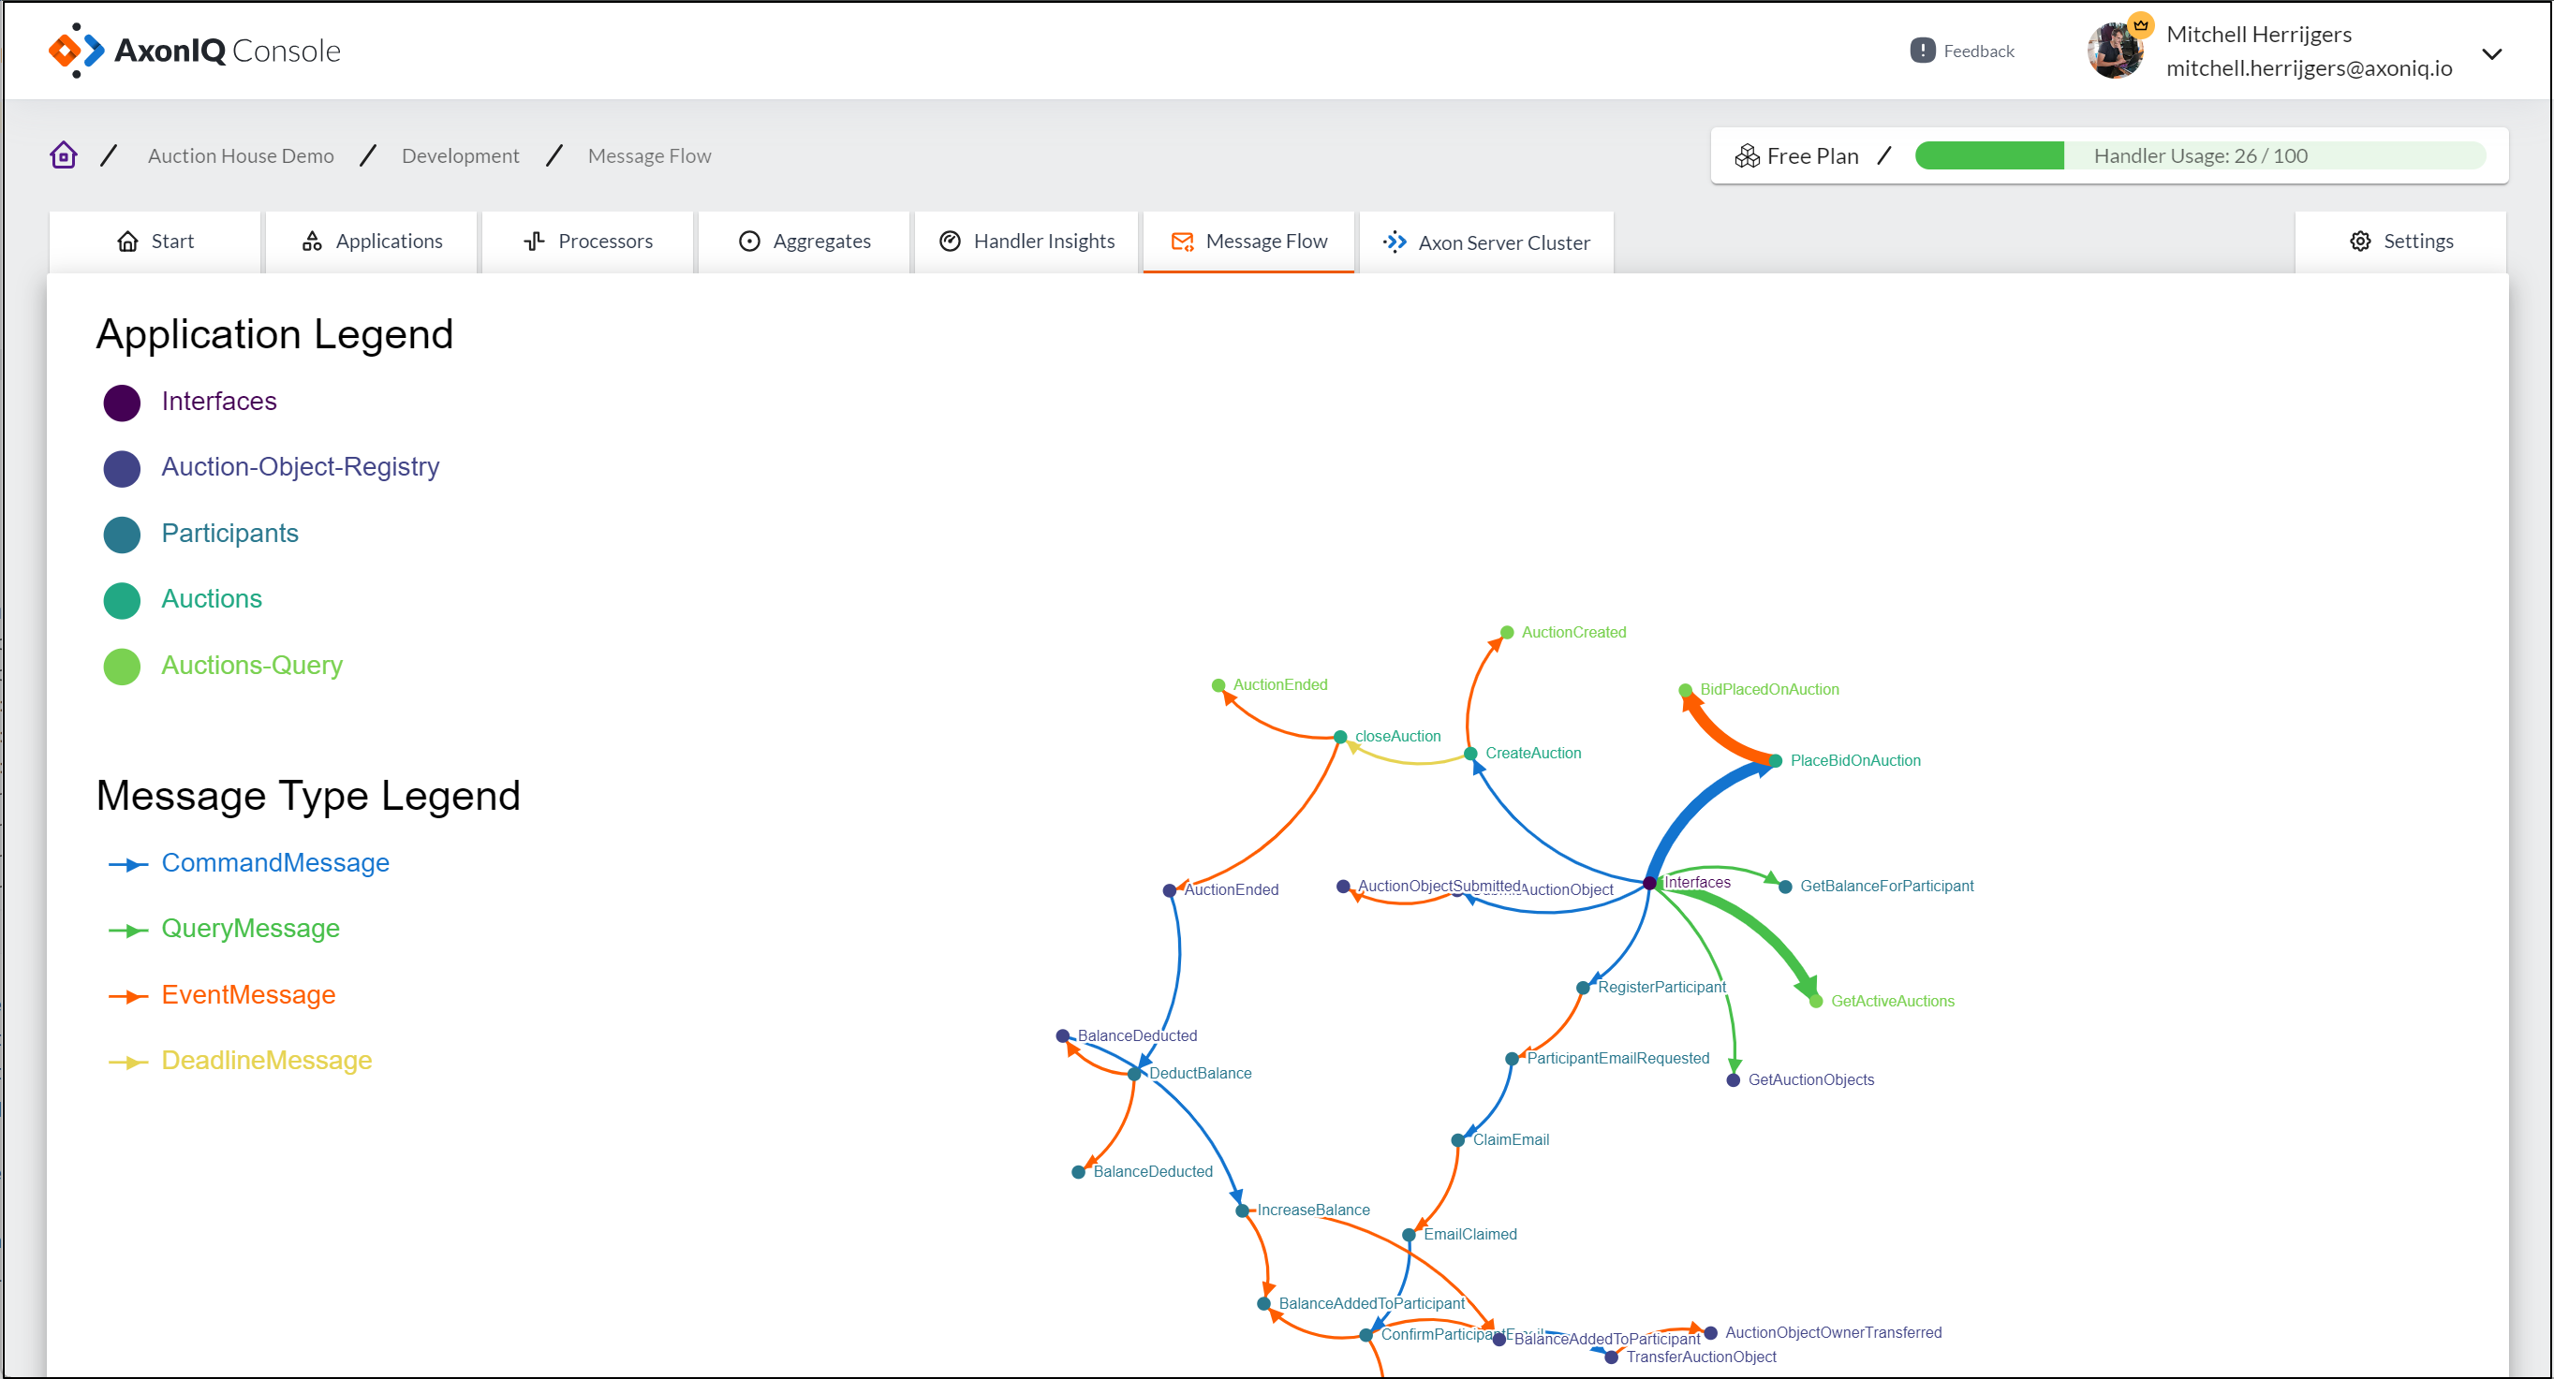The width and height of the screenshot is (2554, 1379).
Task: Select the CreateAuction graph node
Action: [1469, 753]
